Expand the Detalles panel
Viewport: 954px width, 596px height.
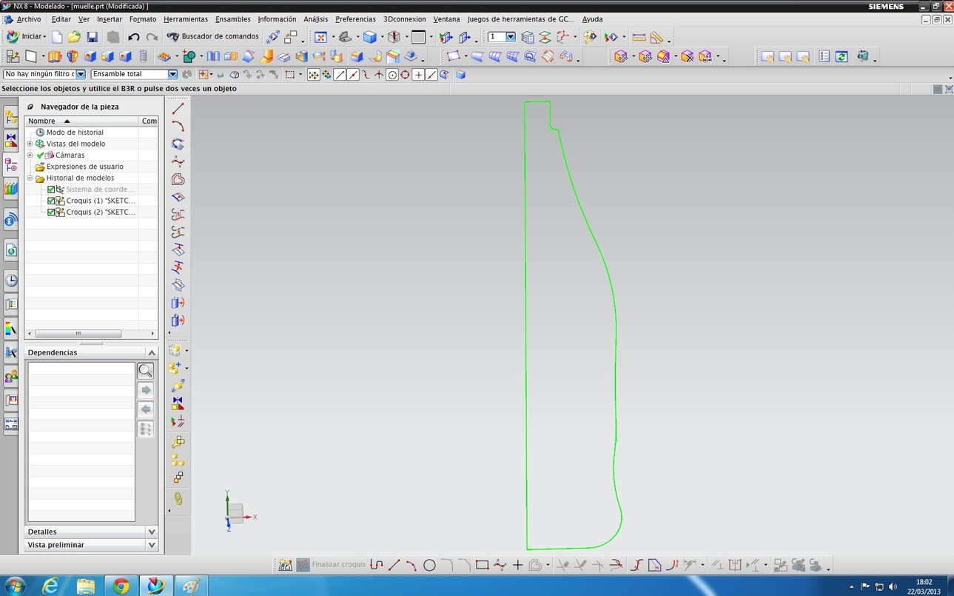coord(152,532)
